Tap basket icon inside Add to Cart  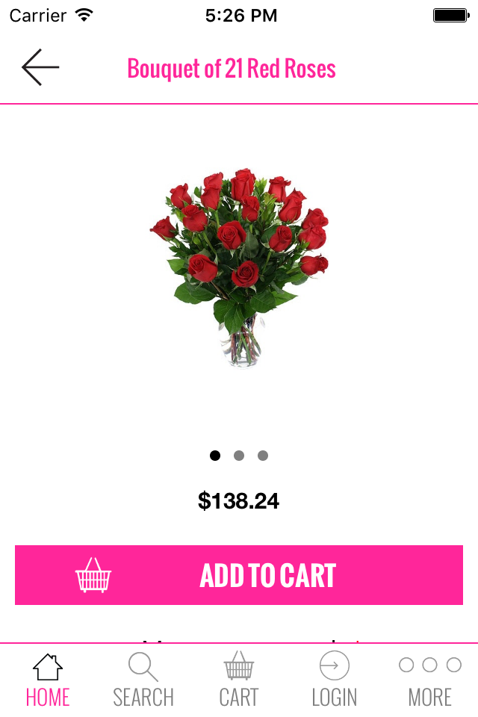click(x=93, y=575)
